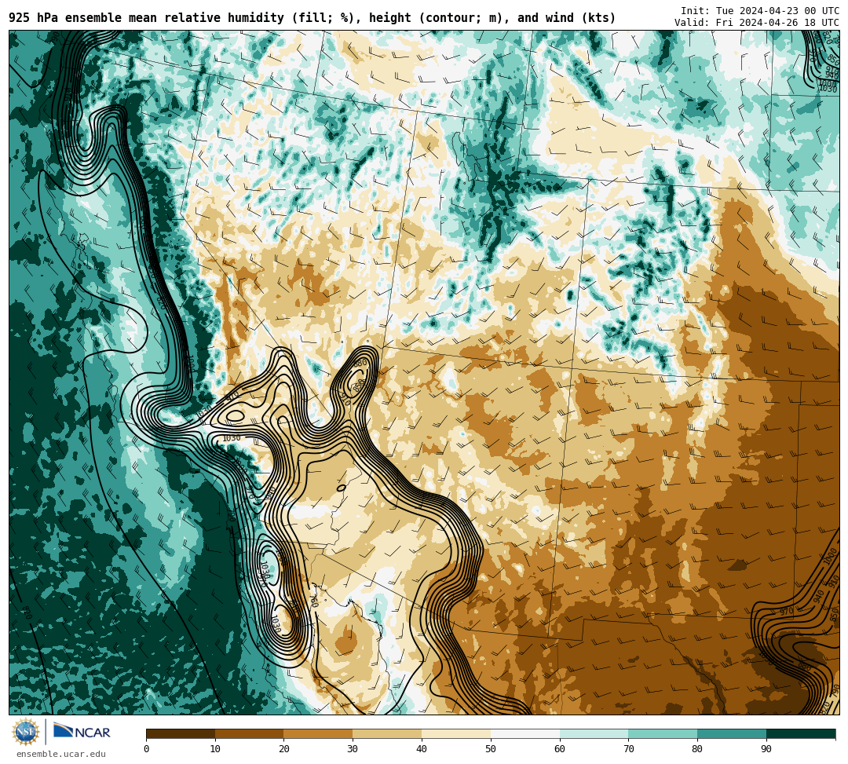Click the plot title text

(x=313, y=18)
